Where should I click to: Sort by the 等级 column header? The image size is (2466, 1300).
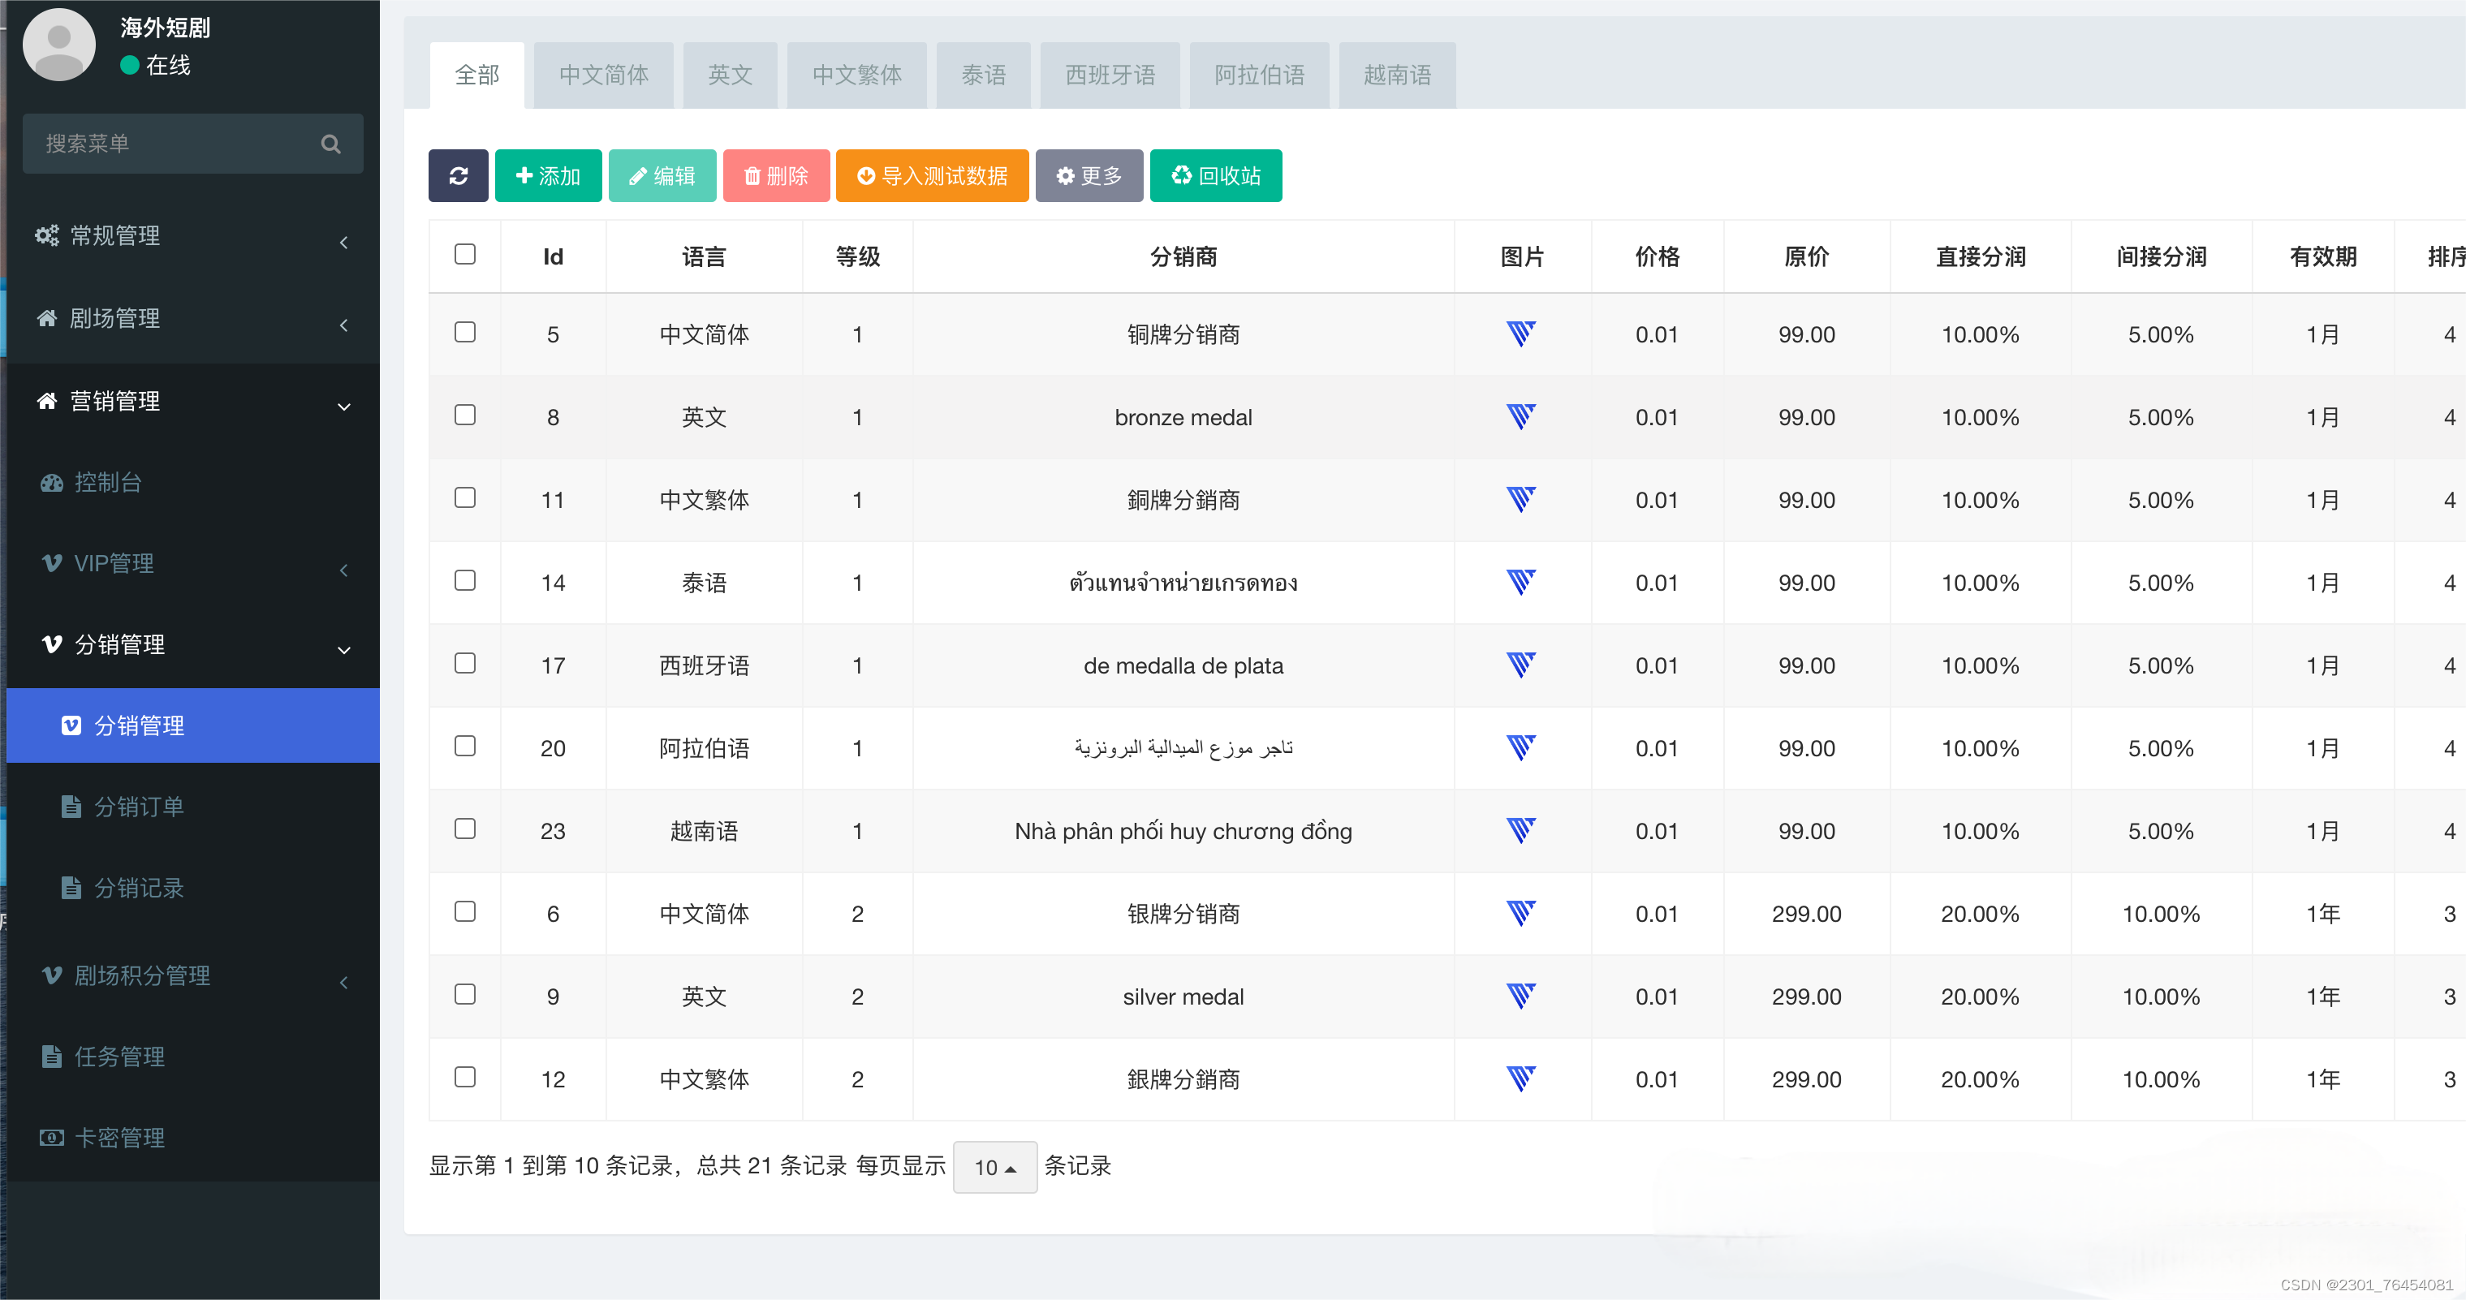[858, 256]
